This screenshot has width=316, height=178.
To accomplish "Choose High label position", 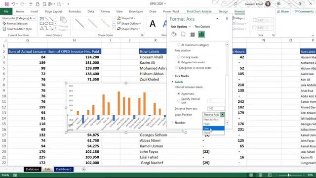I will [x=213, y=124].
